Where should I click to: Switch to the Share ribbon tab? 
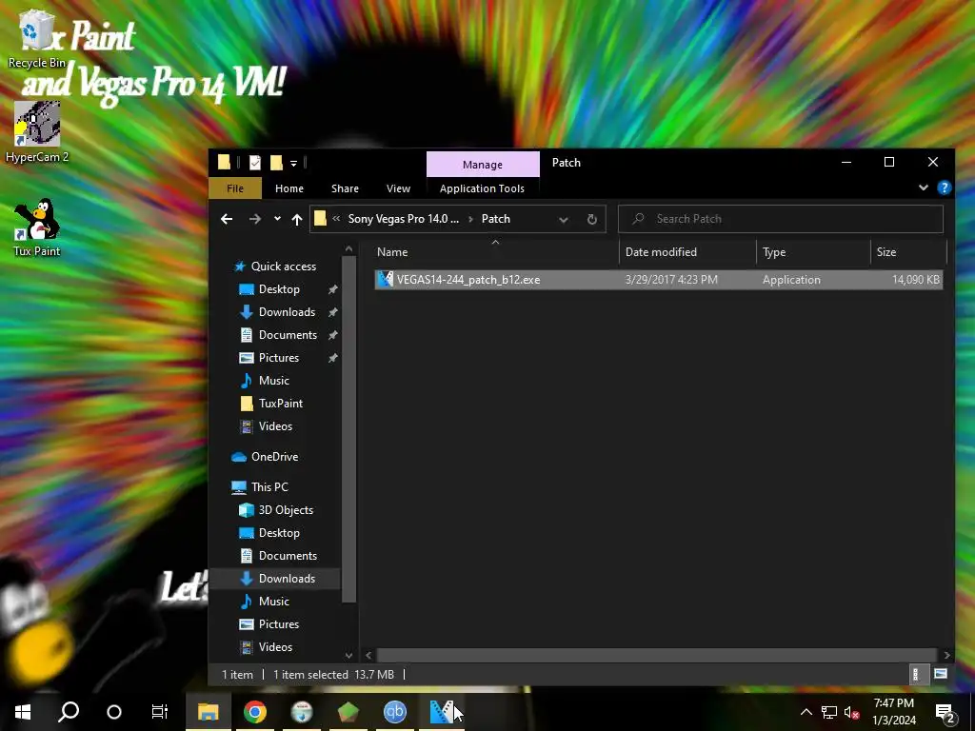345,188
